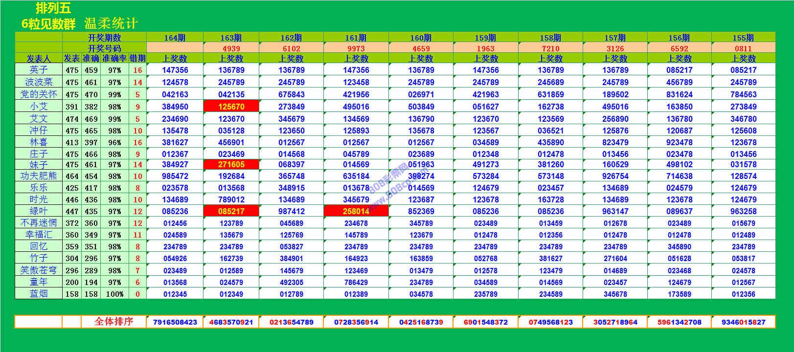Select the name 英子 in first column

39,70
